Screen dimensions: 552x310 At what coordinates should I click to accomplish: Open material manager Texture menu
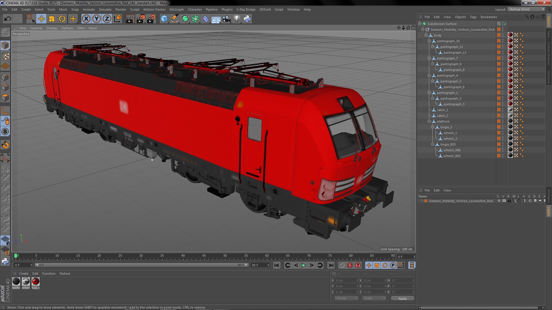(65, 274)
